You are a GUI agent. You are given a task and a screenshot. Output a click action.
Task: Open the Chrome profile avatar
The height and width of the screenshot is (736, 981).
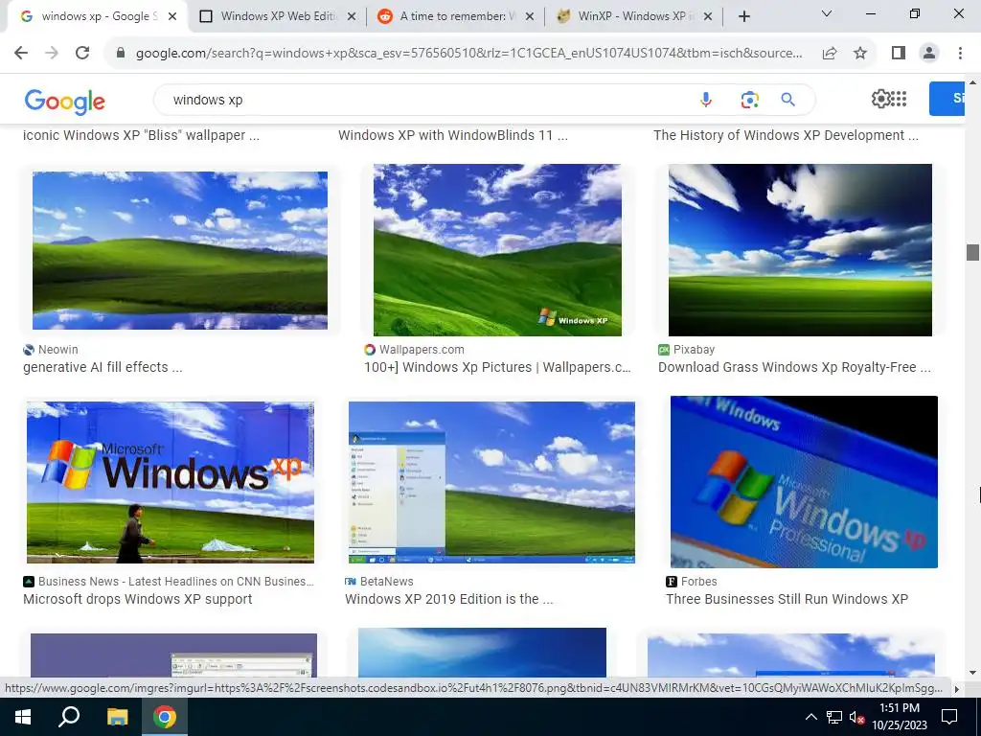(x=929, y=54)
